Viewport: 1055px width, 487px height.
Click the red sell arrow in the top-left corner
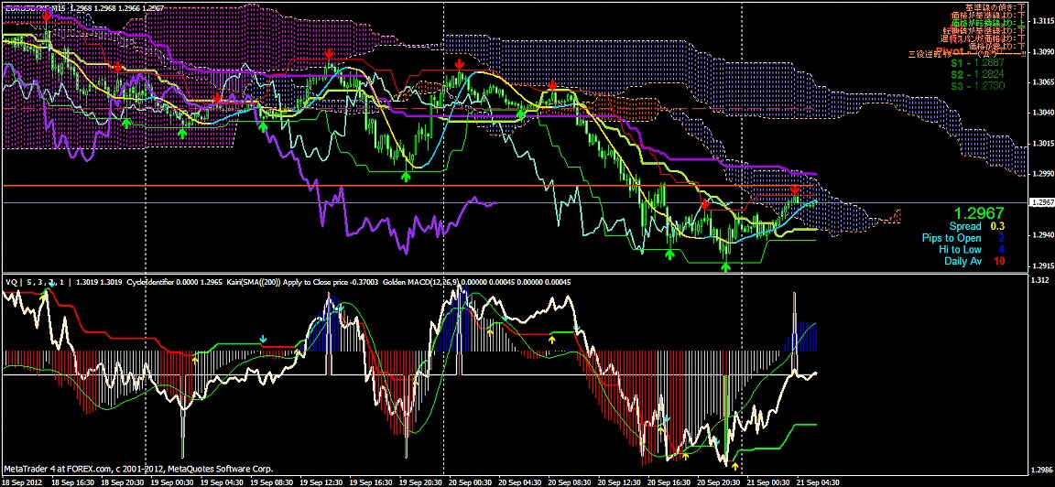click(x=46, y=16)
